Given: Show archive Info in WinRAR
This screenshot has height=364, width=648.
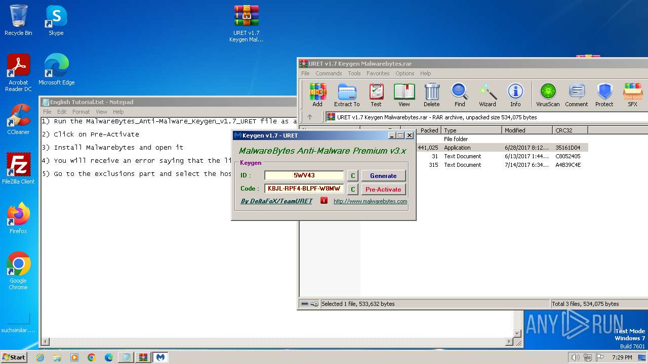Looking at the screenshot, I should point(515,95).
